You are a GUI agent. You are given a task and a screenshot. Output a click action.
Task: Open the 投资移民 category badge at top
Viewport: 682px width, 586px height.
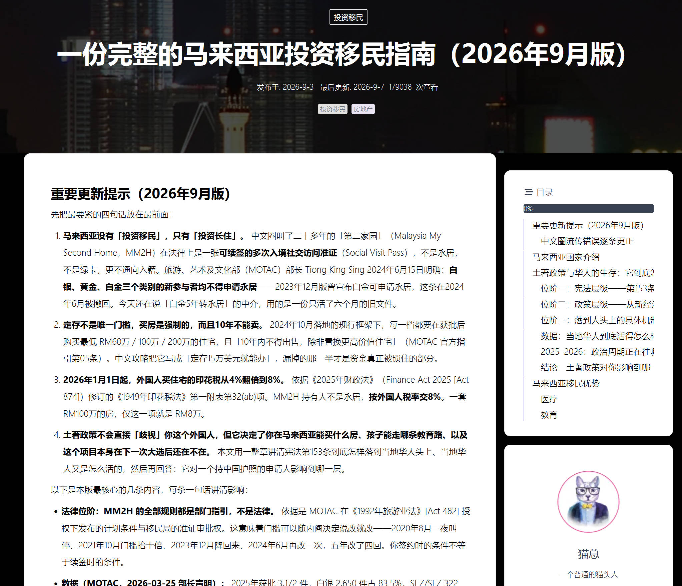(x=348, y=17)
